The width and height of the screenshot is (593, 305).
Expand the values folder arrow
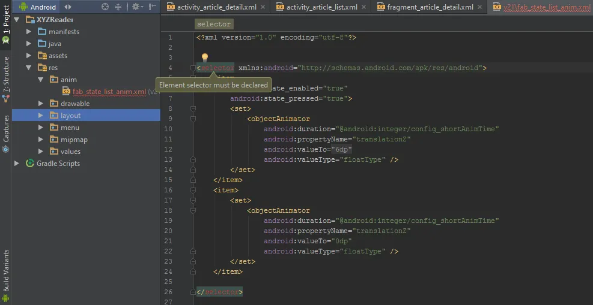coord(41,152)
